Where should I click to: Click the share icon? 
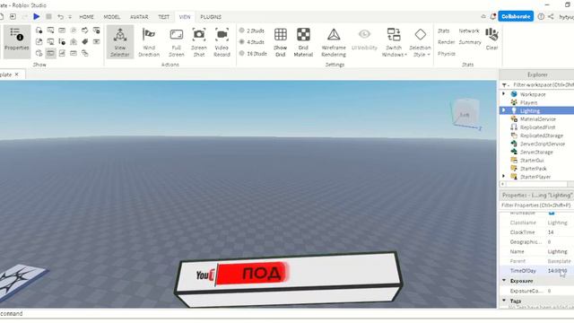[x=551, y=16]
